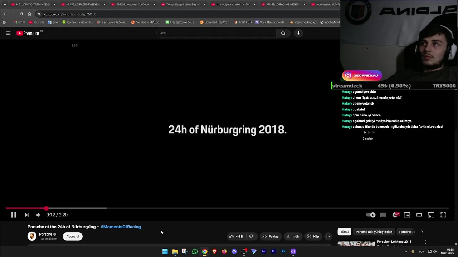The width and height of the screenshot is (458, 257).
Task: Open the Porsche - Le Mans 2018 thumbnail
Action: click(356, 244)
